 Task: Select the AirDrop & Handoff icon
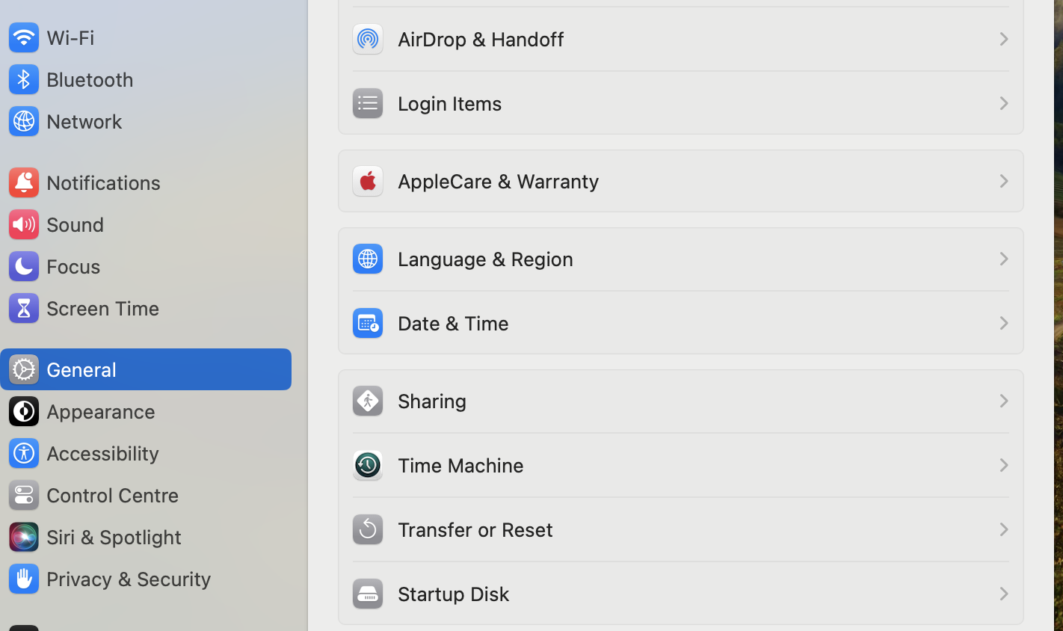coord(367,39)
